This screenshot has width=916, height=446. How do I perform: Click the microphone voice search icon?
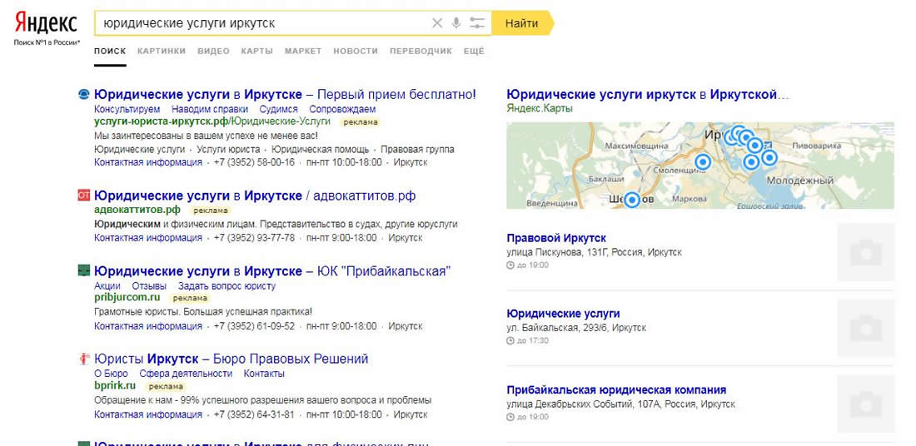tap(456, 23)
